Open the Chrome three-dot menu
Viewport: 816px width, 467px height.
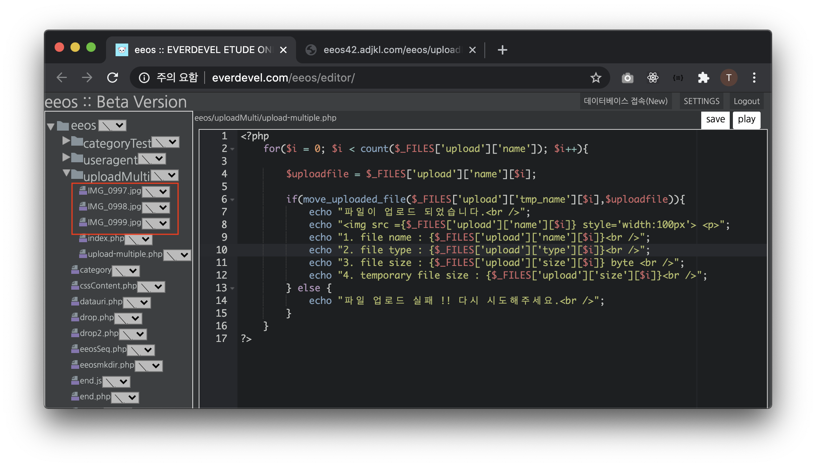tap(754, 78)
